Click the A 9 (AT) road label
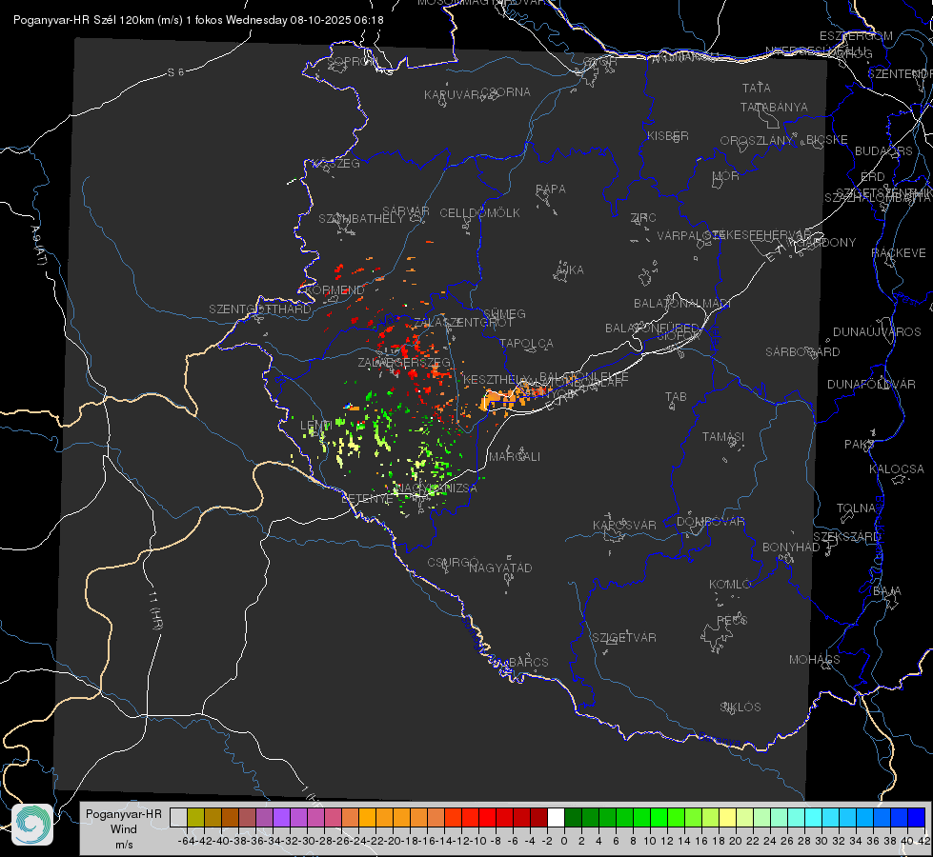 [x=38, y=245]
